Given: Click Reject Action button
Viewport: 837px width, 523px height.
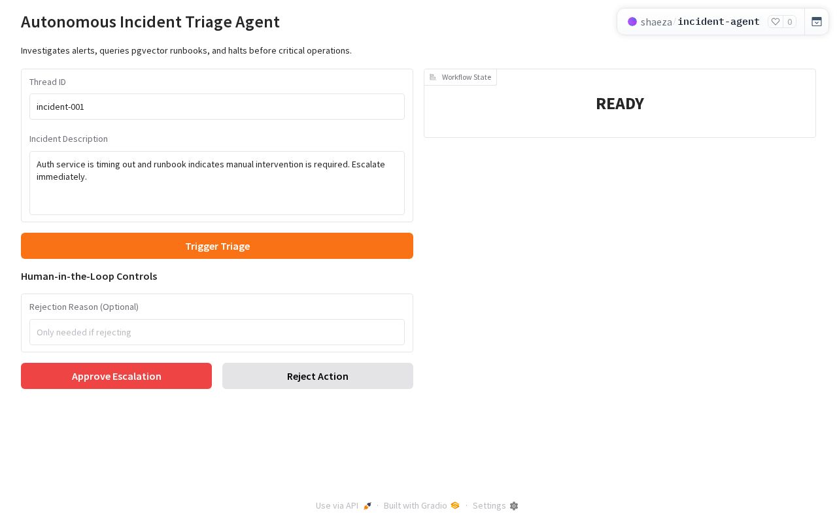Looking at the screenshot, I should tap(318, 376).
